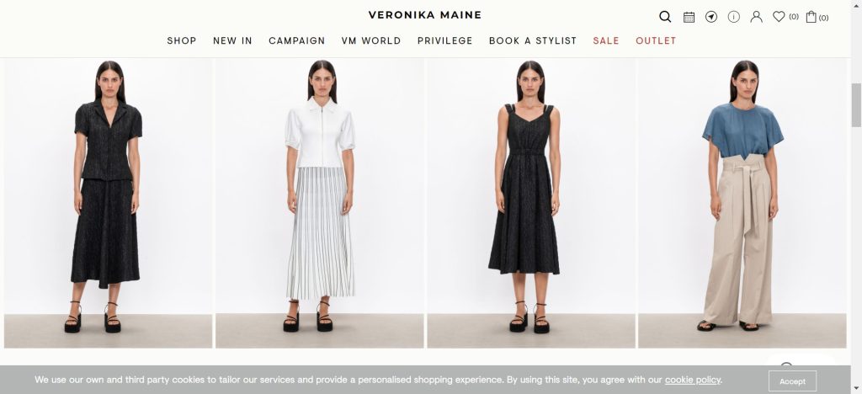Open the shopping bag icon
862x394 pixels.
click(x=811, y=17)
